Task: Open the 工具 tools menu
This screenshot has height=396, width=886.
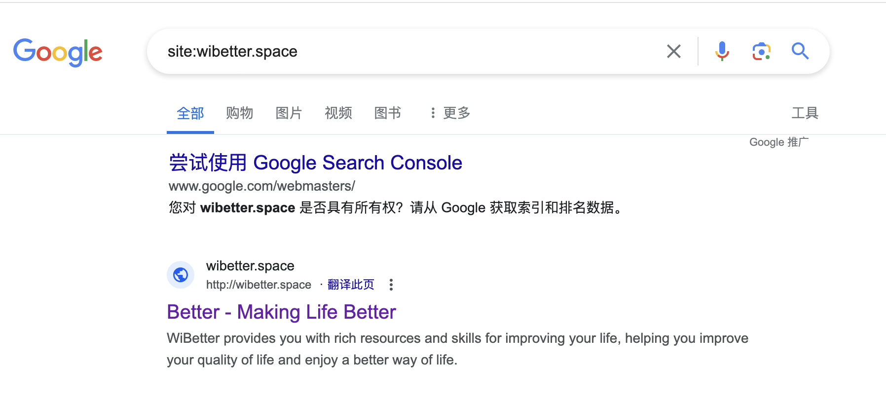Action: (805, 113)
